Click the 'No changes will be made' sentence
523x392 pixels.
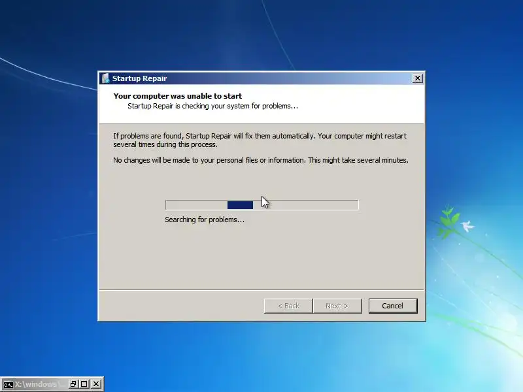(260, 160)
